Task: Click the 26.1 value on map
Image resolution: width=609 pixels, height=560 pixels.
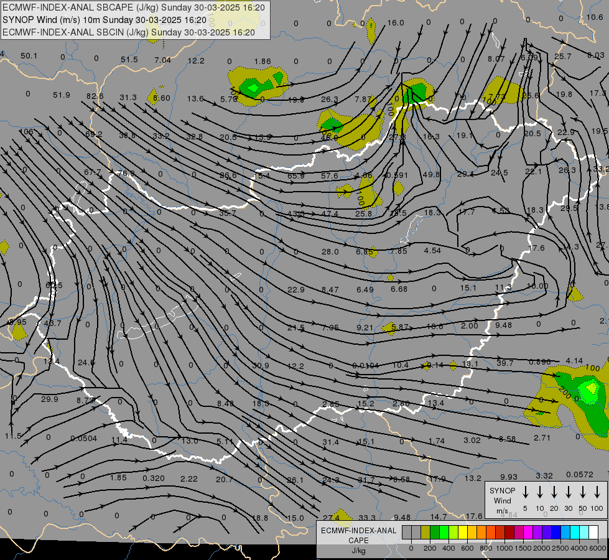Action: [x=295, y=480]
